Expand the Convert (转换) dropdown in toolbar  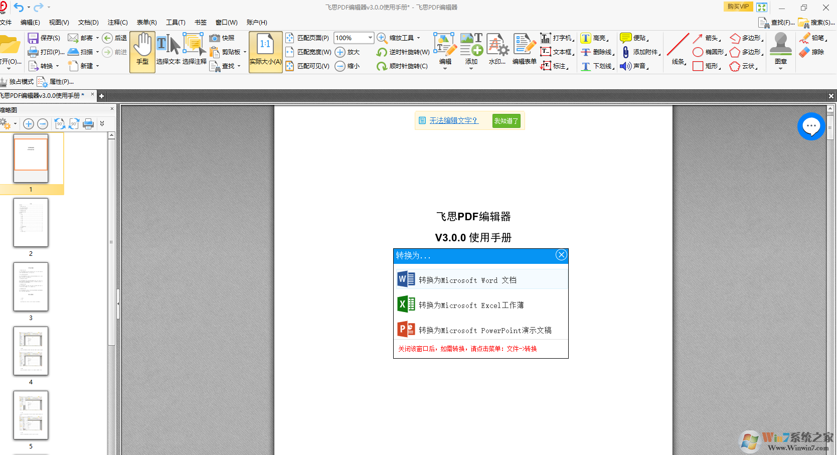[57, 66]
